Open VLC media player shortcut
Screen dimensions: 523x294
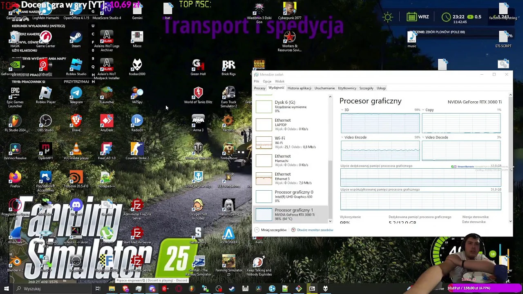[76, 150]
